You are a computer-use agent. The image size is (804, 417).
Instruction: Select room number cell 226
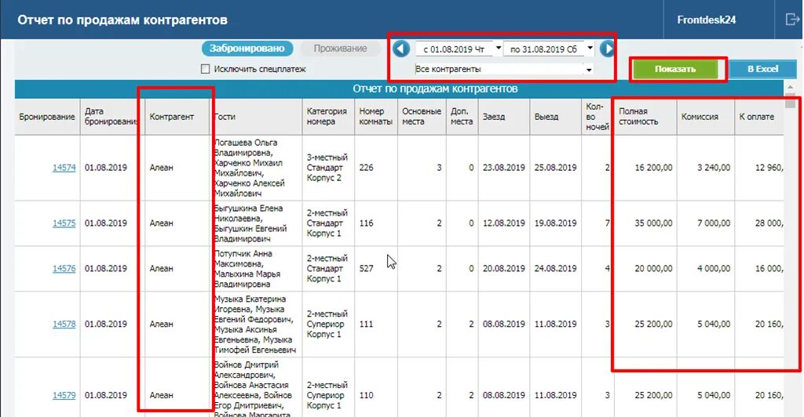376,168
